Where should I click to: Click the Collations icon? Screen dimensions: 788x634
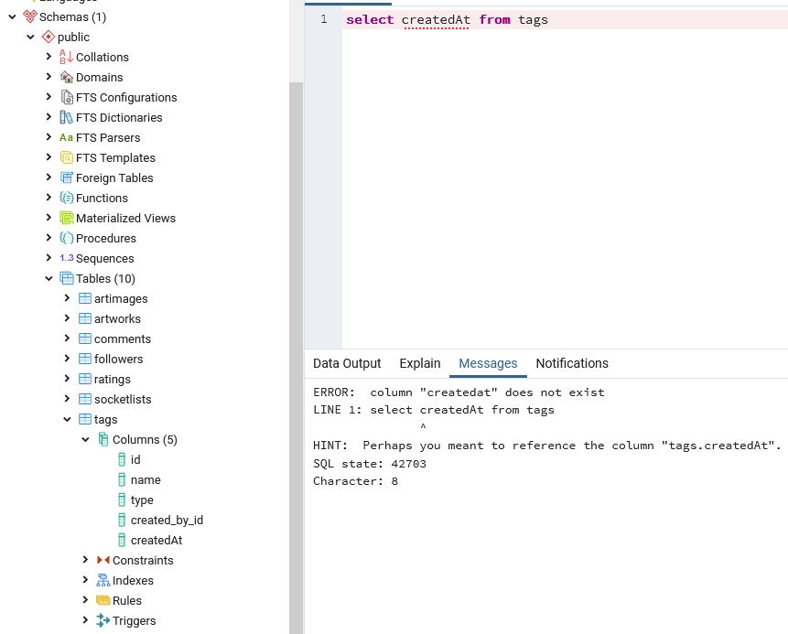pyautogui.click(x=66, y=57)
